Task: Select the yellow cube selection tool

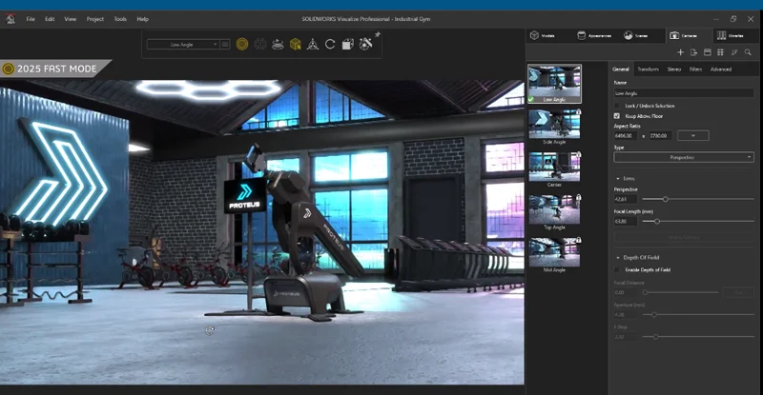Action: tap(296, 44)
